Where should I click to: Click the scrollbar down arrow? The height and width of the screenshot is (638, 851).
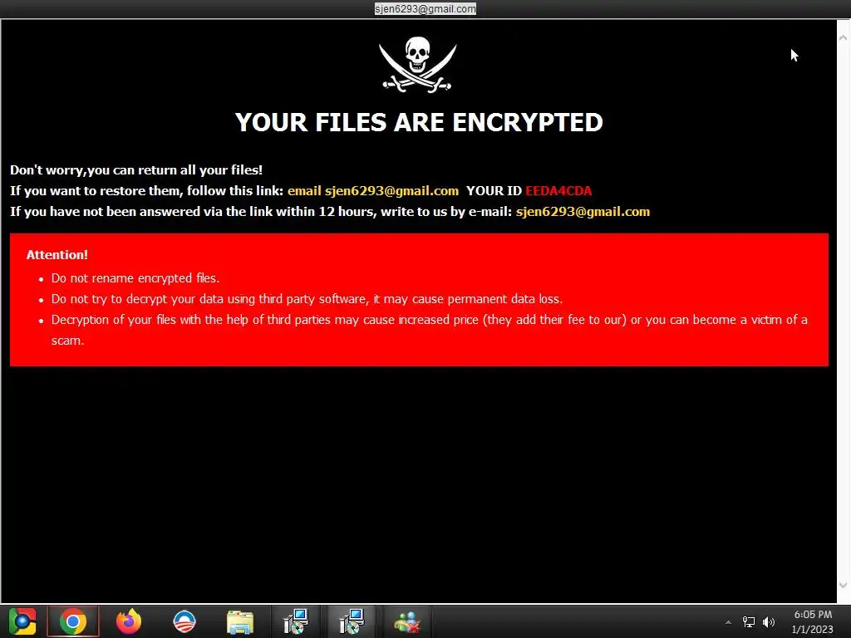(x=843, y=585)
